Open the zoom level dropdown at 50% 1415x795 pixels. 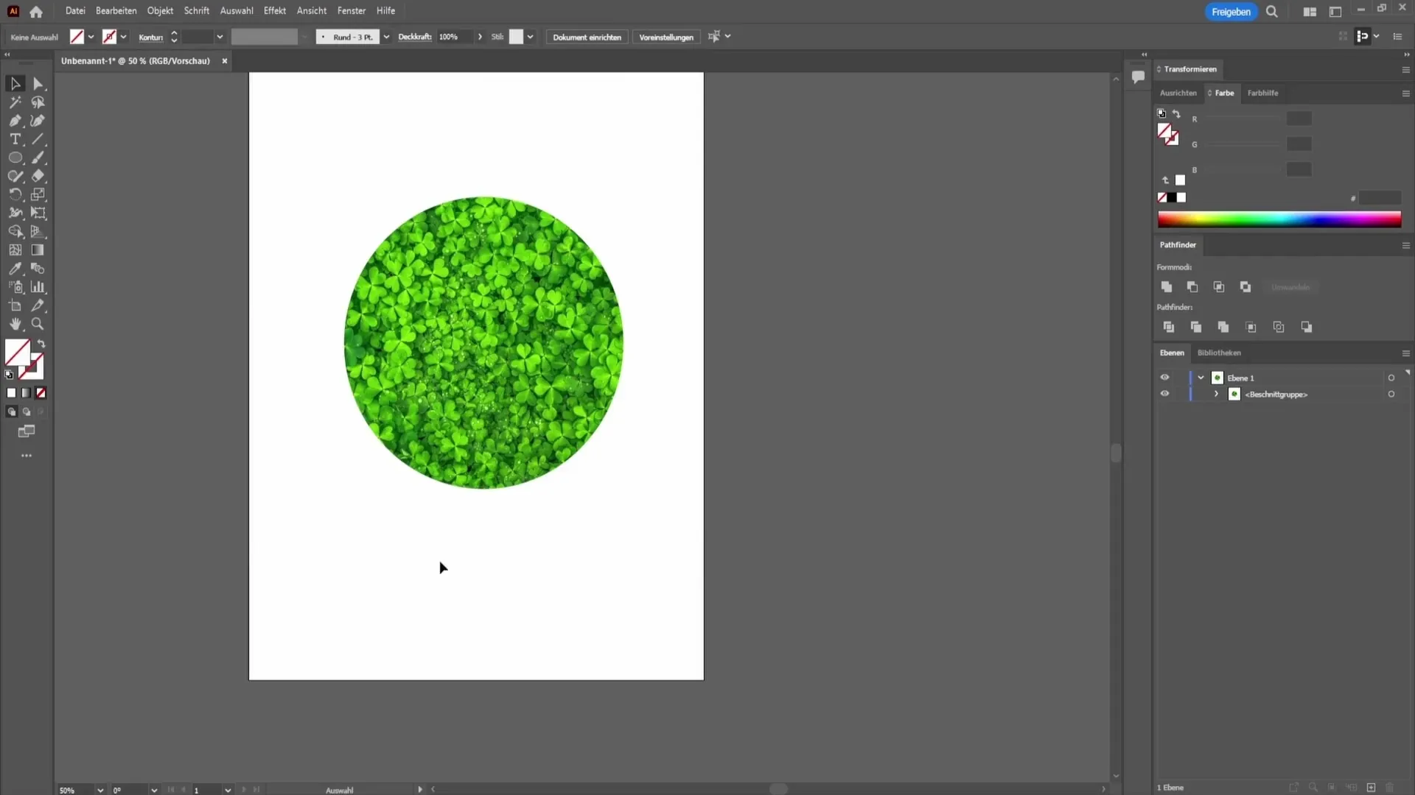tap(100, 790)
